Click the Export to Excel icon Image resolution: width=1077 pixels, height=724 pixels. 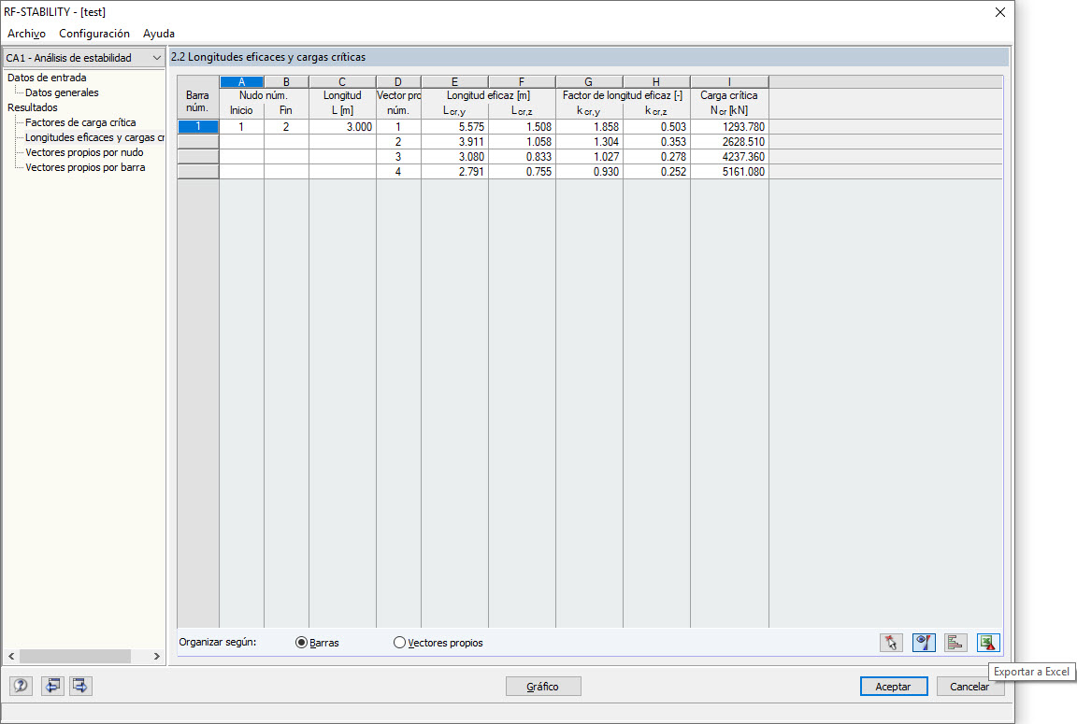pyautogui.click(x=988, y=643)
